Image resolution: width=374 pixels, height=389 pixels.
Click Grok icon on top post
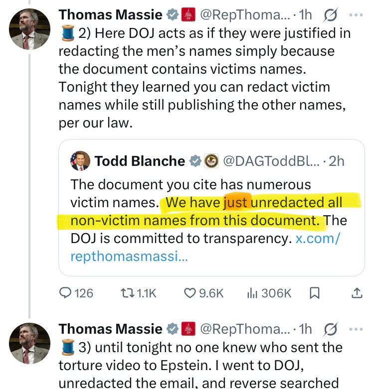click(329, 15)
